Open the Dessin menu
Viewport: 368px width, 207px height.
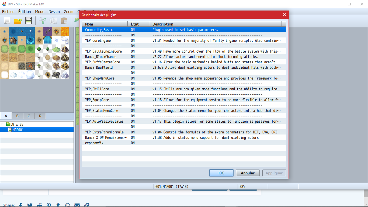point(54,12)
